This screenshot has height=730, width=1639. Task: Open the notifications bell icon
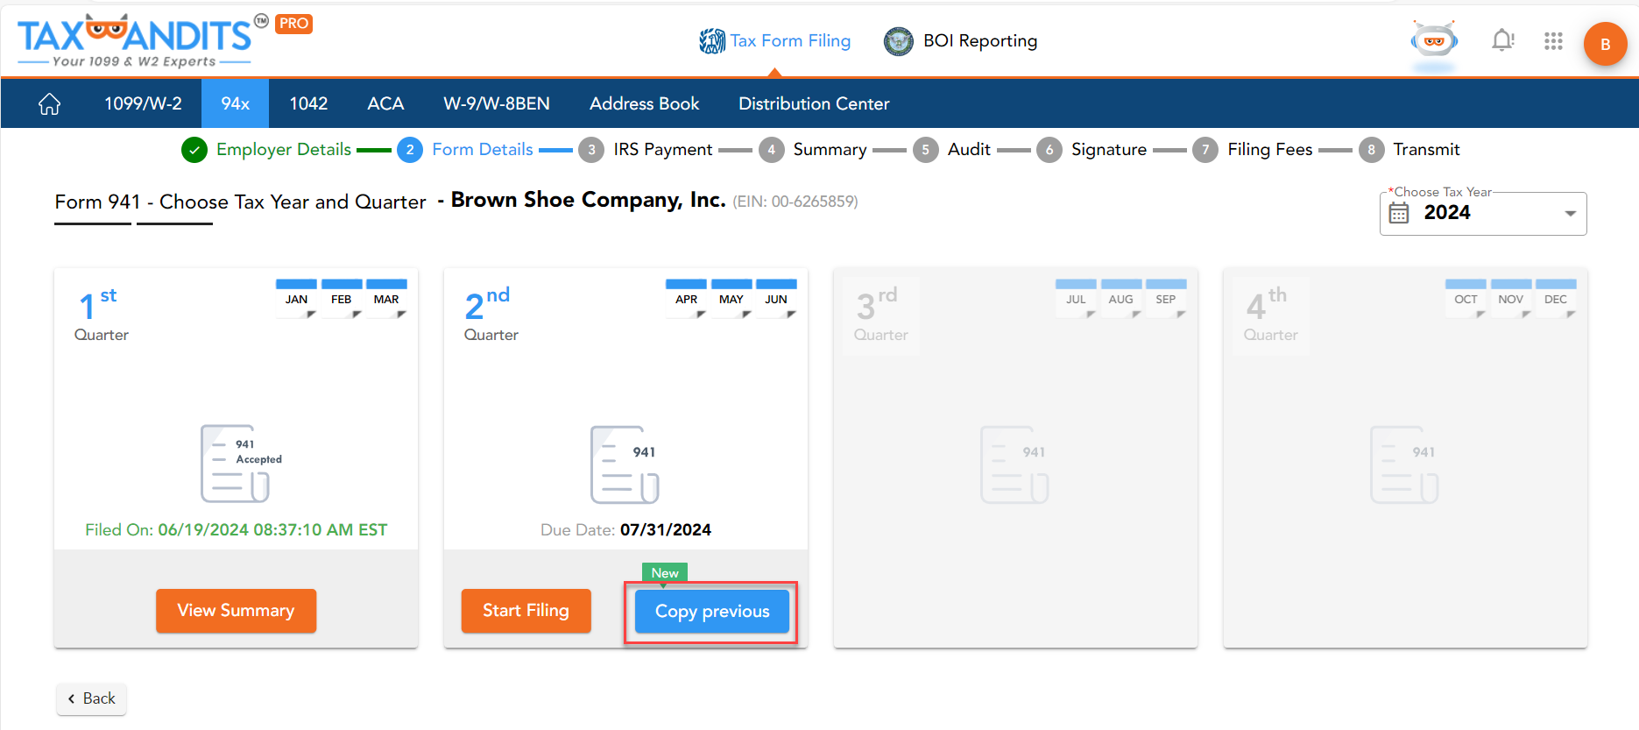click(1502, 40)
